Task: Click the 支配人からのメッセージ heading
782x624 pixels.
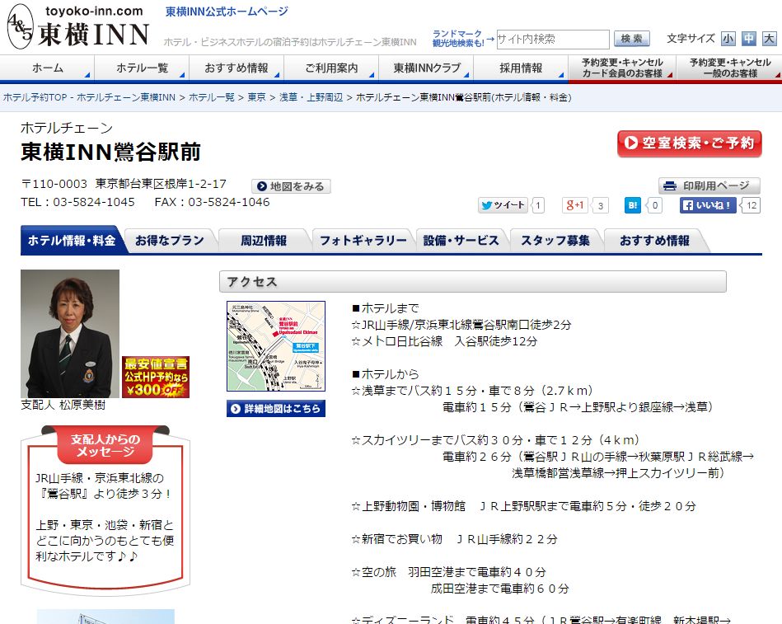Action: 105,445
